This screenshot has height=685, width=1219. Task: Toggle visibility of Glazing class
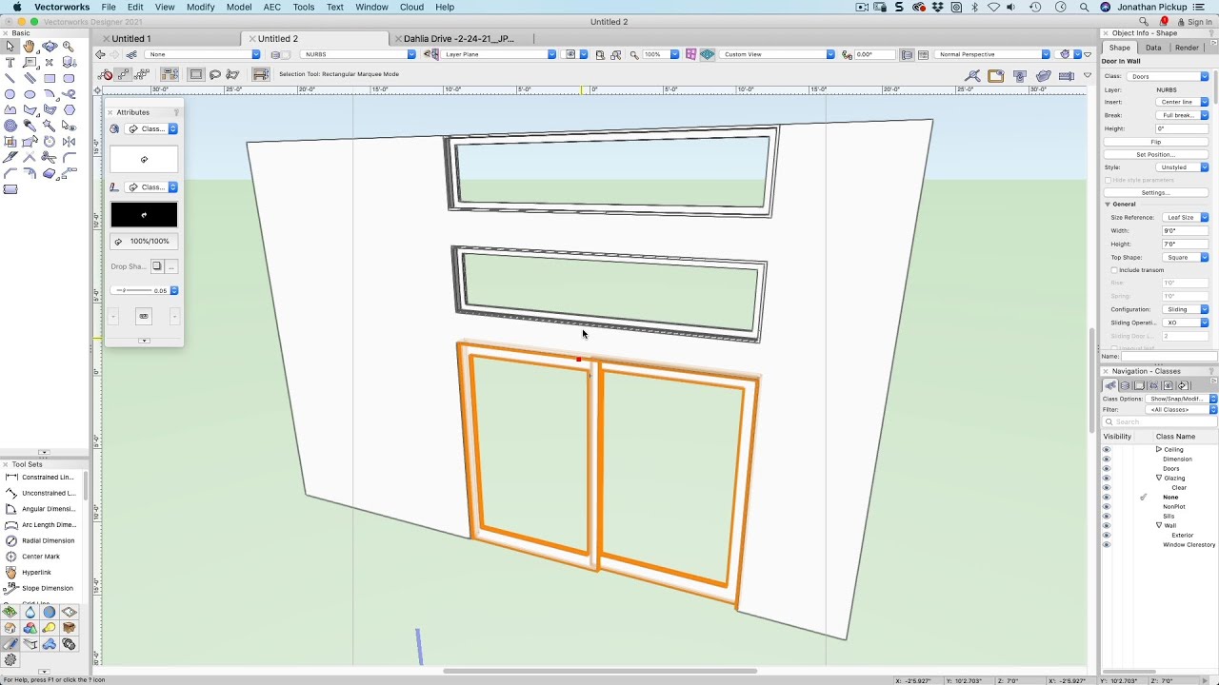click(x=1106, y=478)
